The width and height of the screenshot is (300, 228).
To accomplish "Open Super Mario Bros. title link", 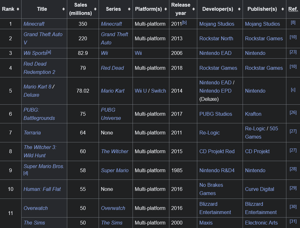I will tap(44, 166).
